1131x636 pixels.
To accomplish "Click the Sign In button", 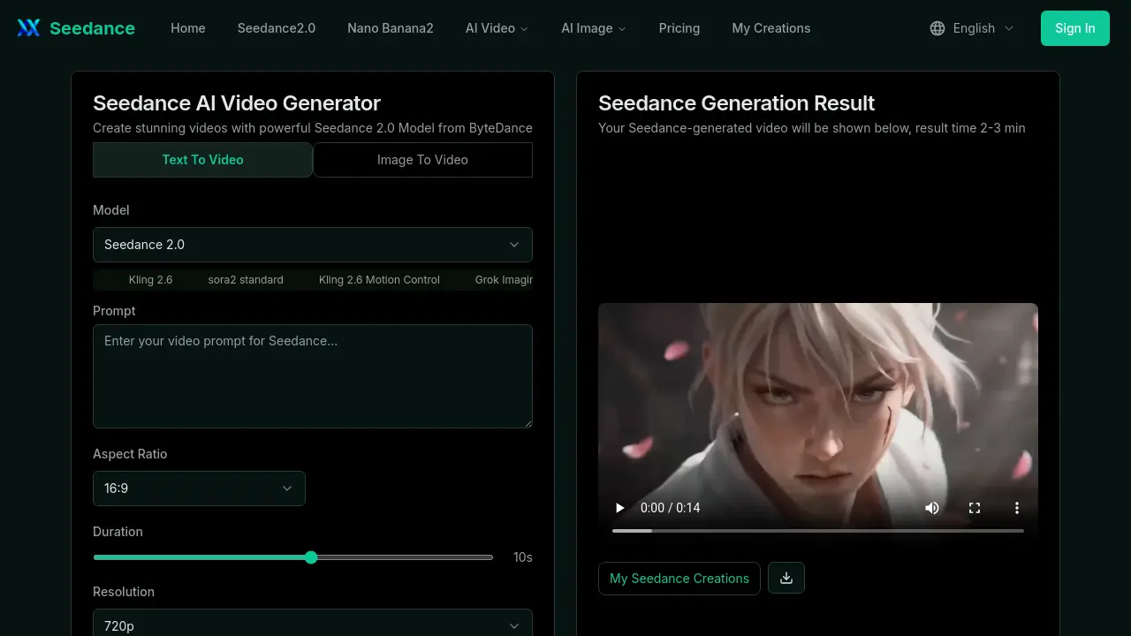I will tap(1075, 28).
